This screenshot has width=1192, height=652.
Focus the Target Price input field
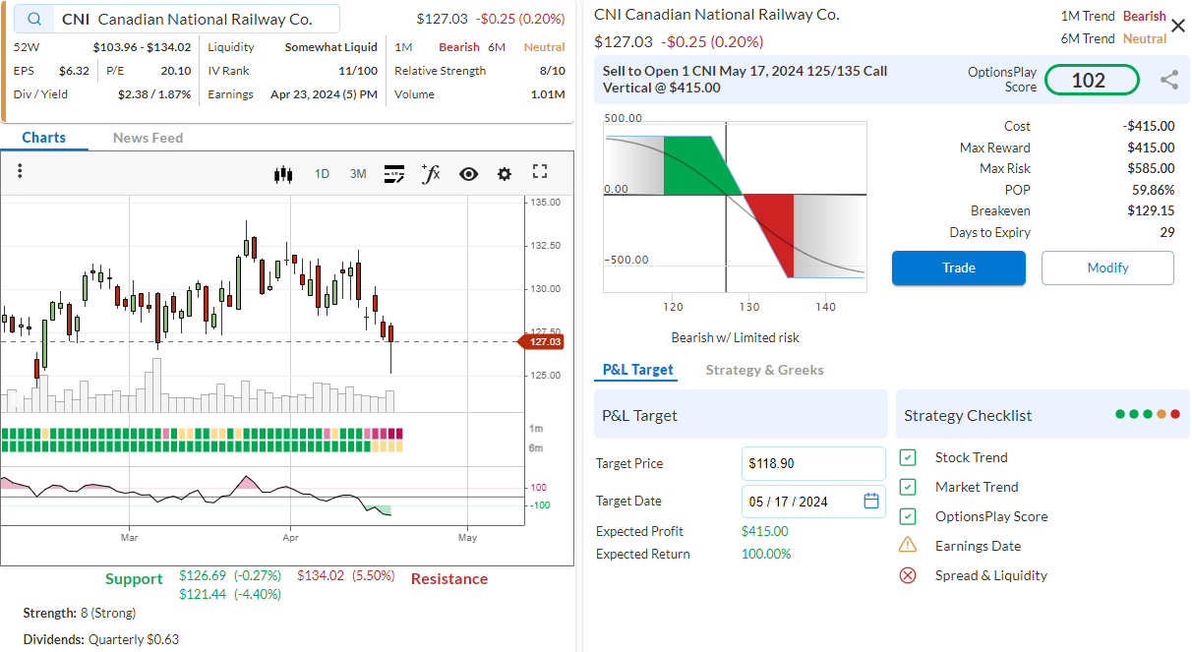coord(813,463)
